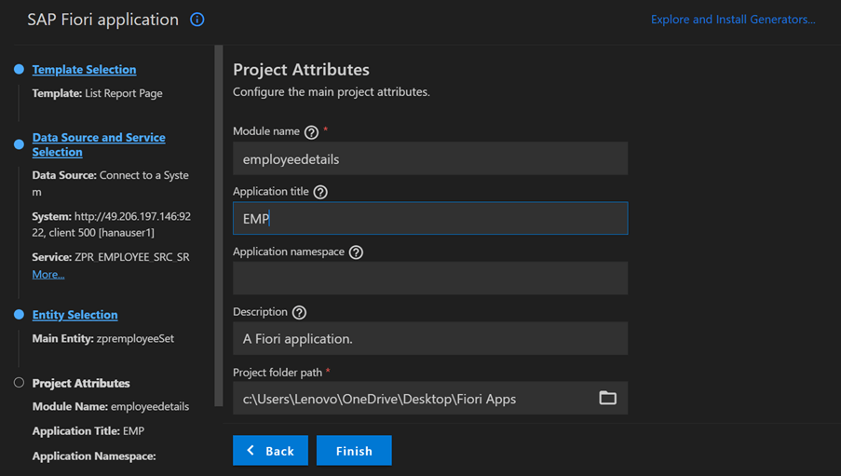Focus the Module name input field
Image resolution: width=841 pixels, height=476 pixels.
(430, 158)
